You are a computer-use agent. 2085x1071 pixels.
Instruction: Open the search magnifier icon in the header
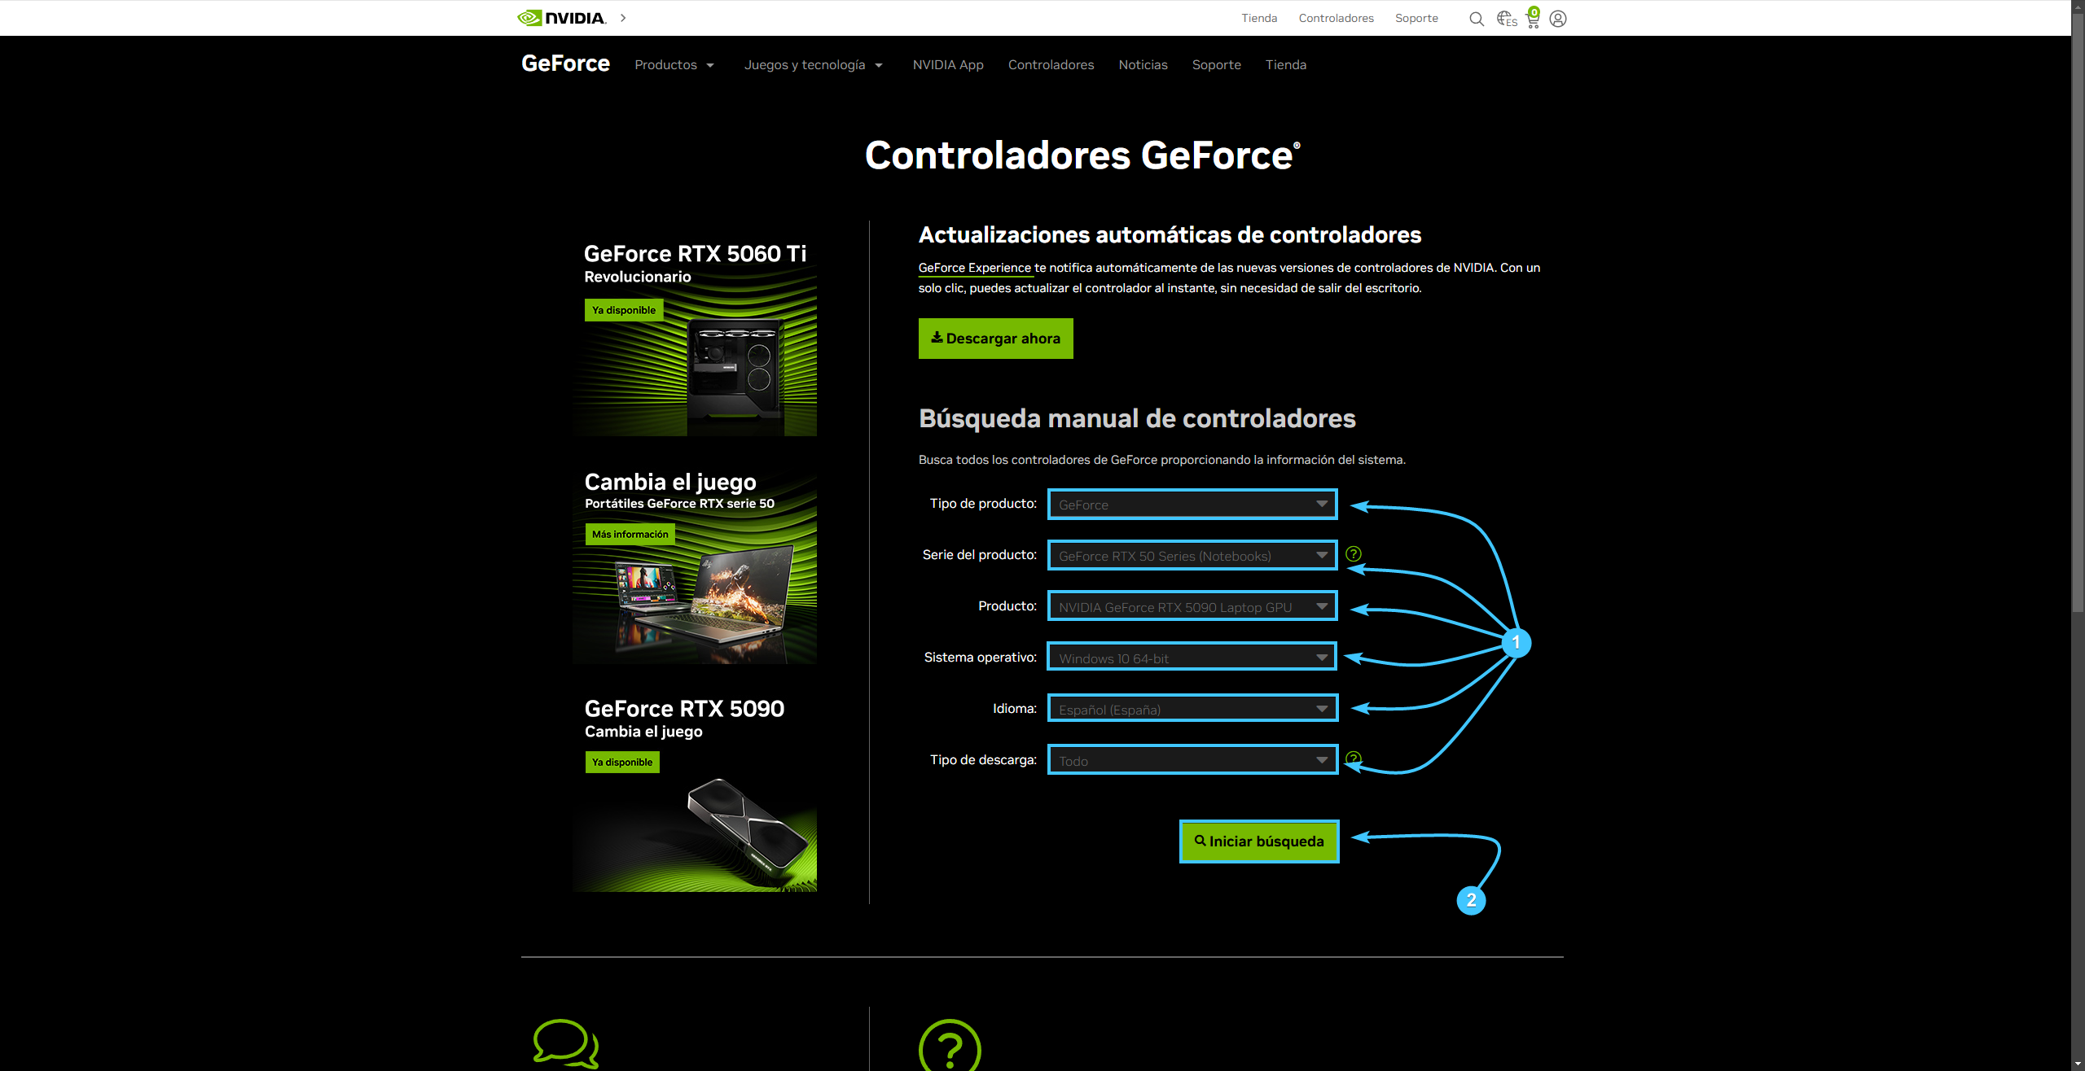click(1476, 19)
